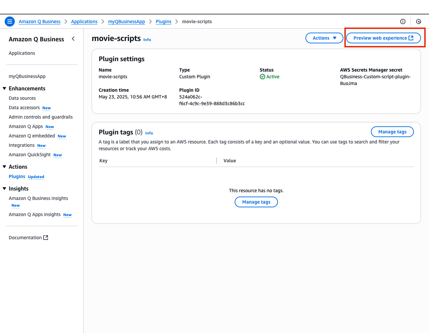Click Preview web experience button

coord(383,38)
